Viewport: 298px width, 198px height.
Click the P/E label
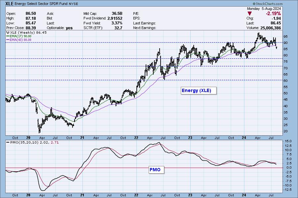click(x=136, y=14)
